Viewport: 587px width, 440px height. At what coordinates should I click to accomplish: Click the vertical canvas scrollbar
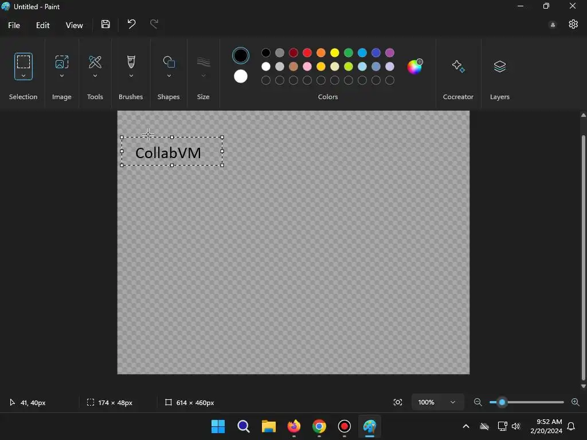(583, 257)
